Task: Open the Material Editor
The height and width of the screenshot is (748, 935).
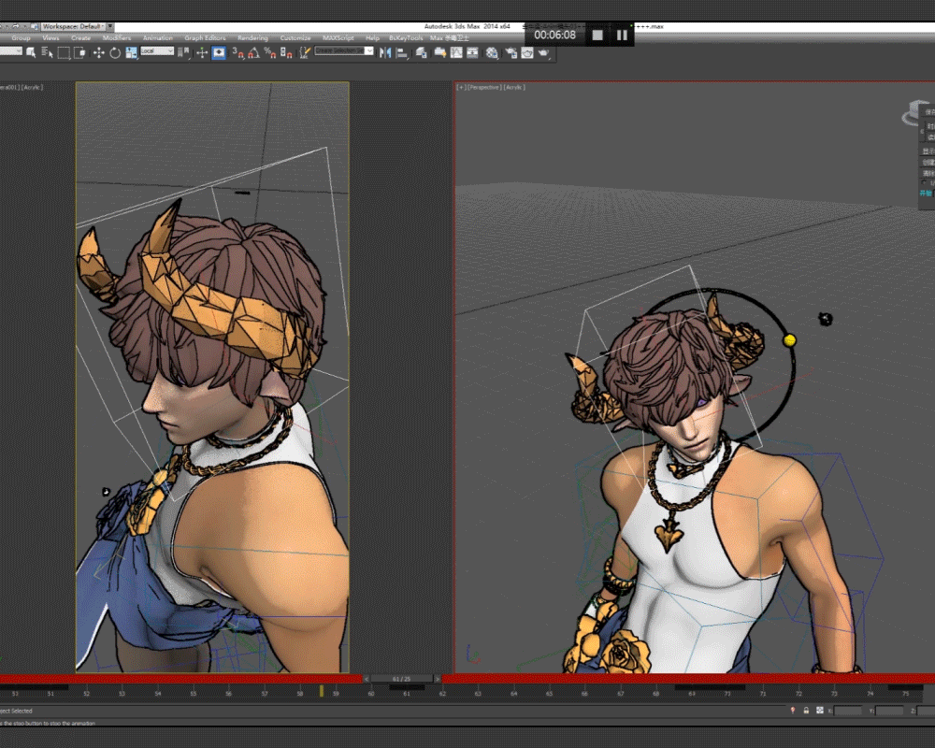Action: click(492, 52)
